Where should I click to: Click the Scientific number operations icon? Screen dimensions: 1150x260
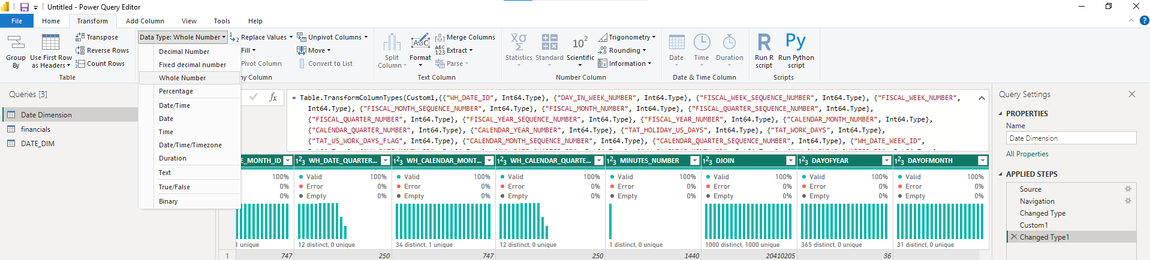tap(580, 43)
